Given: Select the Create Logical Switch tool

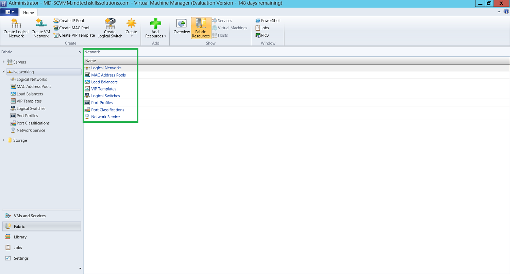Looking at the screenshot, I should 110,27.
